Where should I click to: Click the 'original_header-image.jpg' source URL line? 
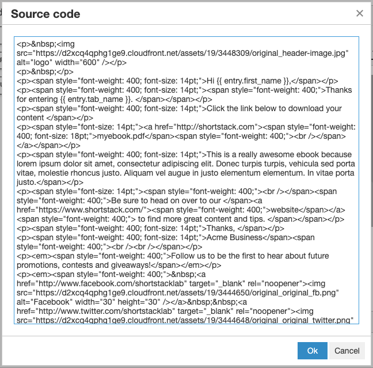tap(182, 53)
